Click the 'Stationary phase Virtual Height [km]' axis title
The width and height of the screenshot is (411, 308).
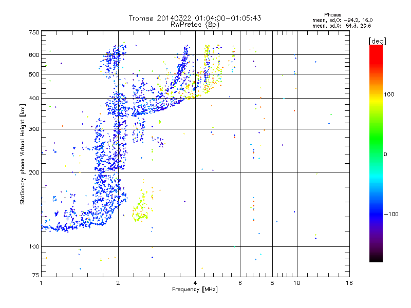coord(23,155)
